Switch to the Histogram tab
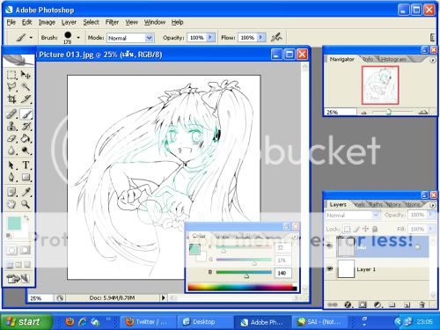Viewport: 440px width, 330px height. [393, 59]
